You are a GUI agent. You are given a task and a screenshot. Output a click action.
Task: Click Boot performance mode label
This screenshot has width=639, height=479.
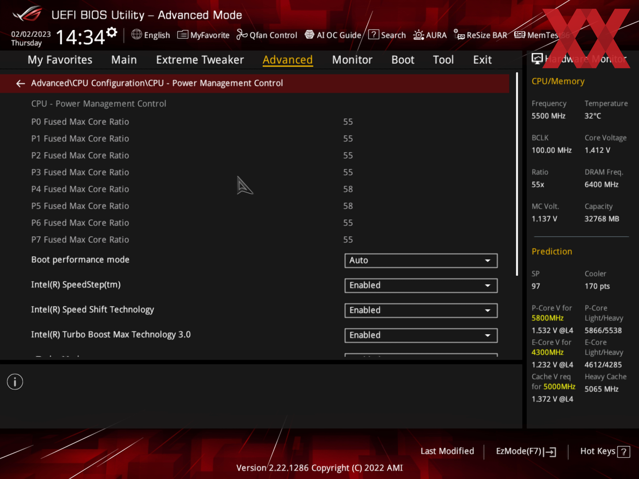(x=80, y=260)
